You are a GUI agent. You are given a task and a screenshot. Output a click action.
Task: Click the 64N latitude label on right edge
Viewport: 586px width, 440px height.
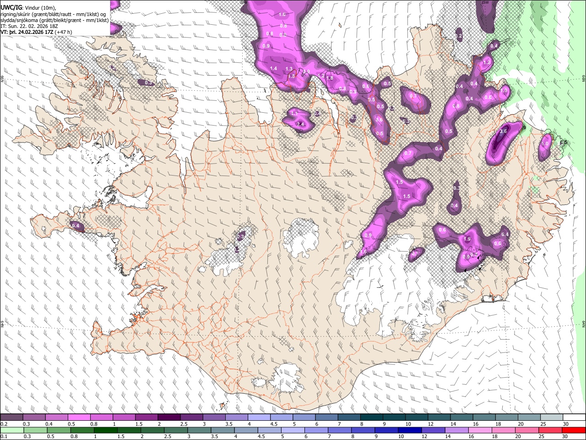[x=584, y=324]
